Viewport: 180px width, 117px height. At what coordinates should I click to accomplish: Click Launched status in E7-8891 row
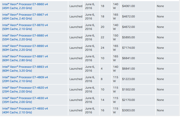pos(76,58)
